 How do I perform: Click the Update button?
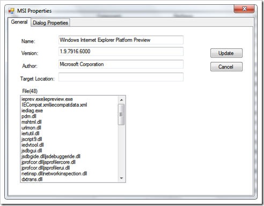[226, 53]
